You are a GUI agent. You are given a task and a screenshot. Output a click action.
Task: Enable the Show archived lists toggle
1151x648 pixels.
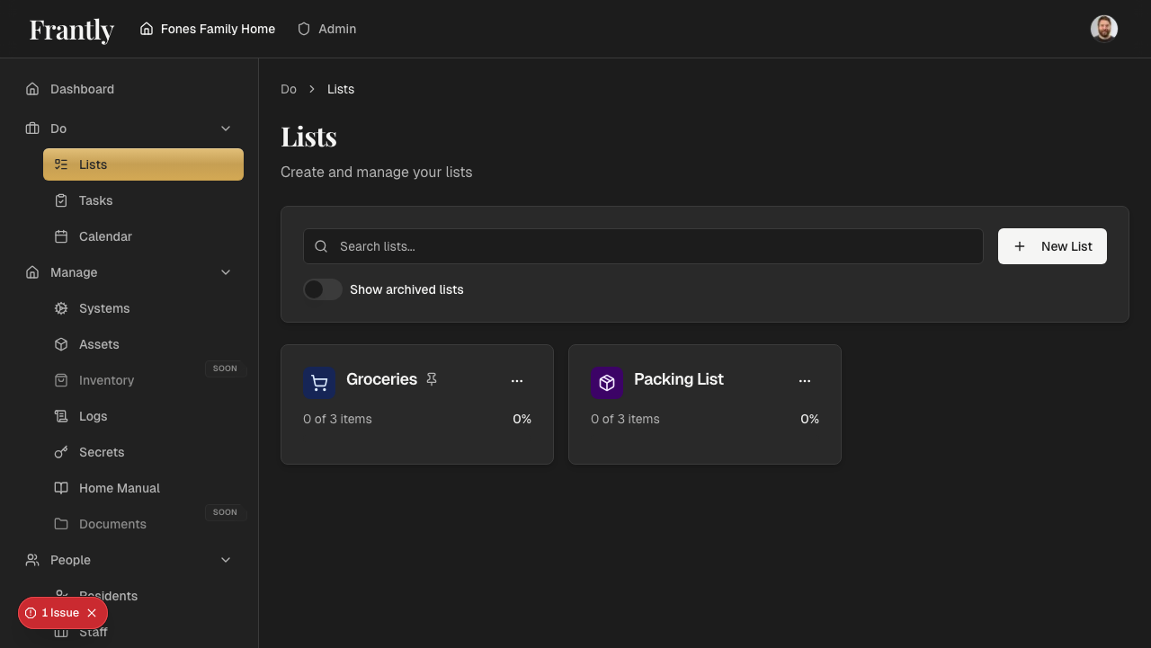pos(323,289)
